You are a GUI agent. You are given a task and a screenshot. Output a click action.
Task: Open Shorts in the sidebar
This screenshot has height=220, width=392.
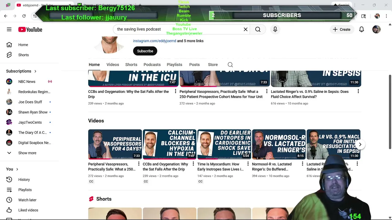pyautogui.click(x=29, y=55)
